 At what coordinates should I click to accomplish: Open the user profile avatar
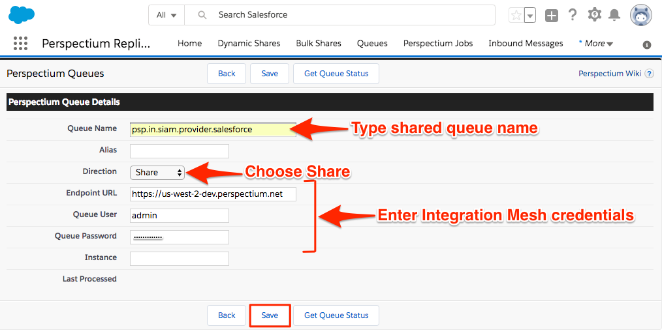click(x=641, y=15)
